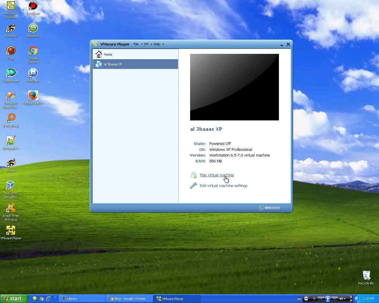This screenshot has width=379, height=303.
Task: Click the 1:15 PM taskbar clock
Action: coord(368,299)
